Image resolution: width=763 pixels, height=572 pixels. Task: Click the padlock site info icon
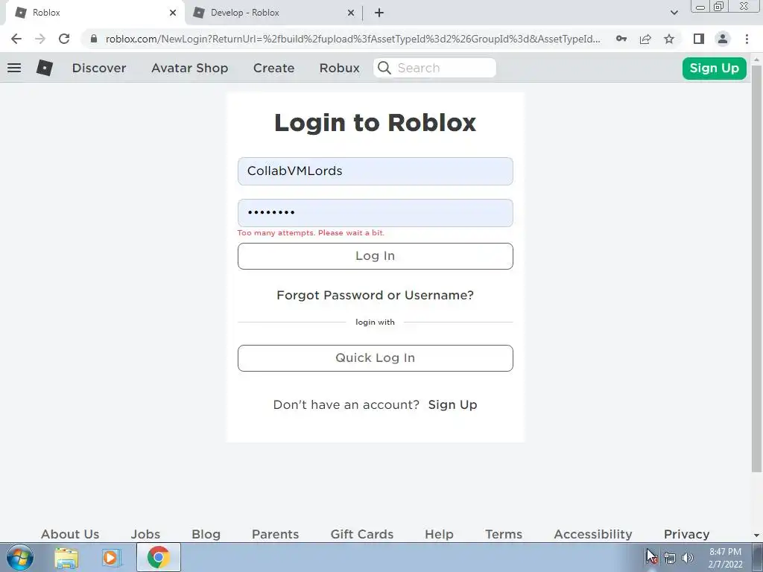[94, 39]
